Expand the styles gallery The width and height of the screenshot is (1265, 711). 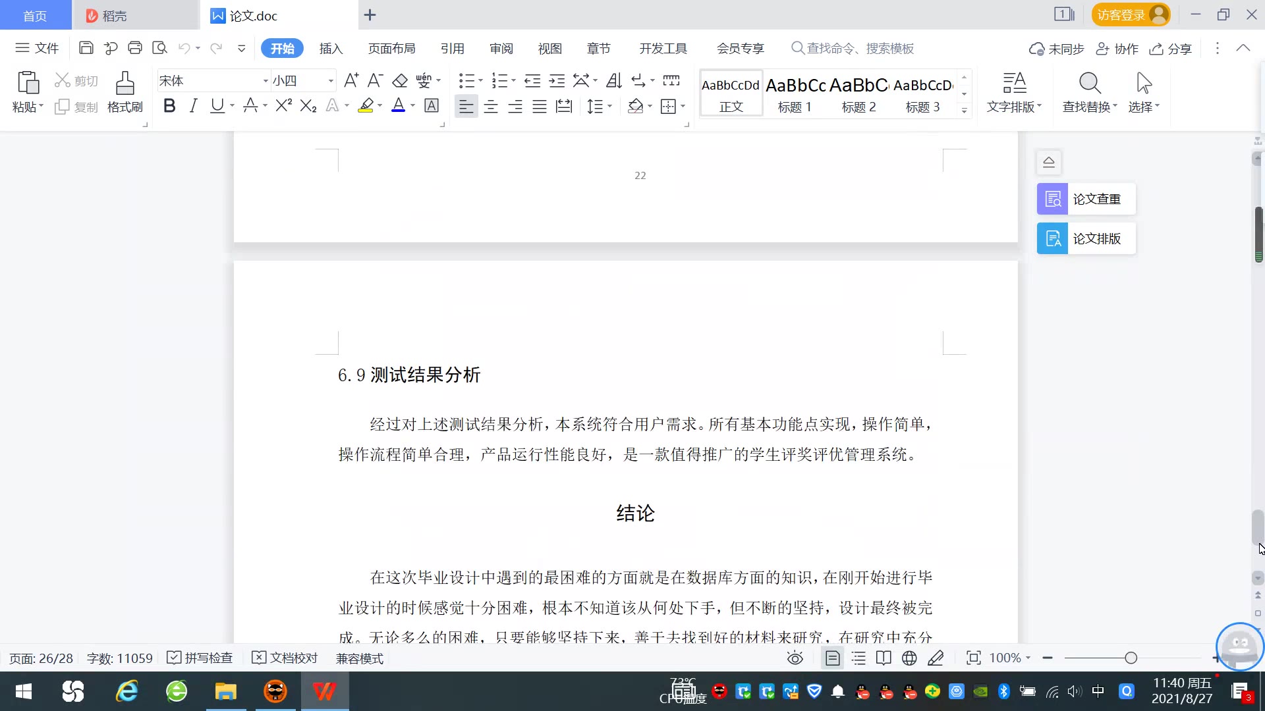pyautogui.click(x=964, y=110)
